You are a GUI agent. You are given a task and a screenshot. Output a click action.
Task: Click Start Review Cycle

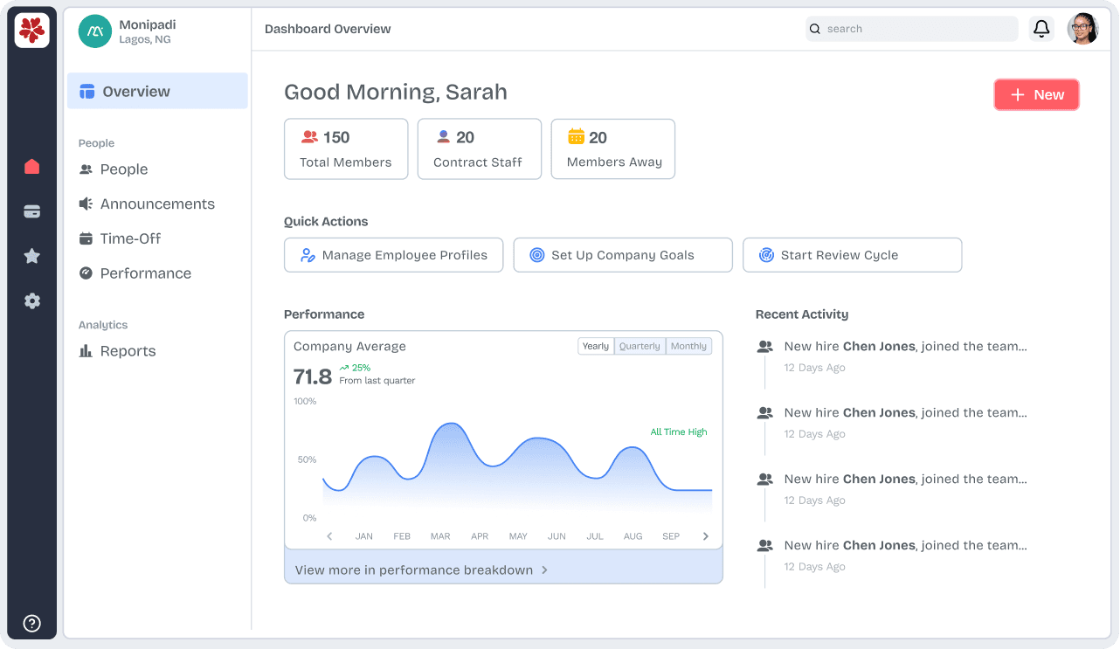tap(852, 255)
